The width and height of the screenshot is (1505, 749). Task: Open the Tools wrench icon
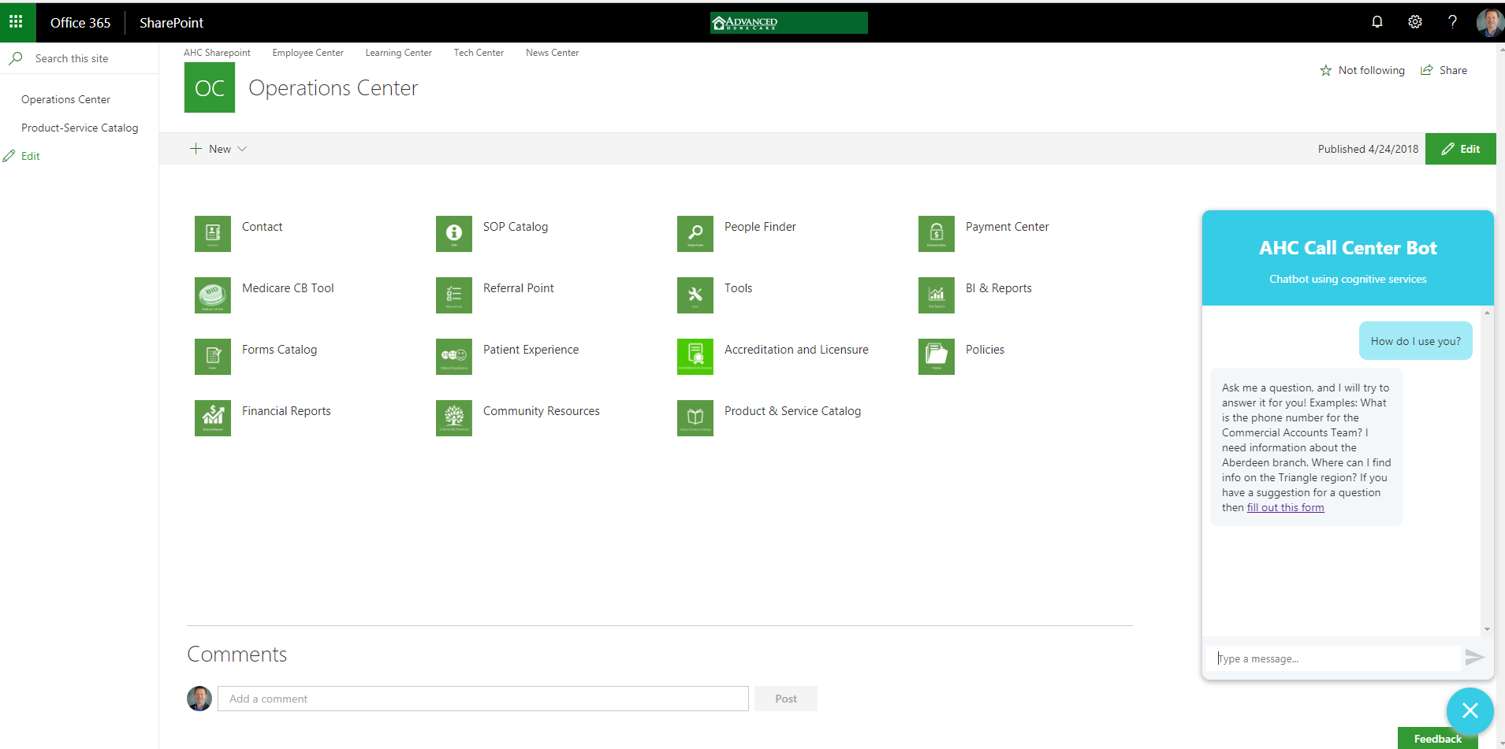coord(695,295)
